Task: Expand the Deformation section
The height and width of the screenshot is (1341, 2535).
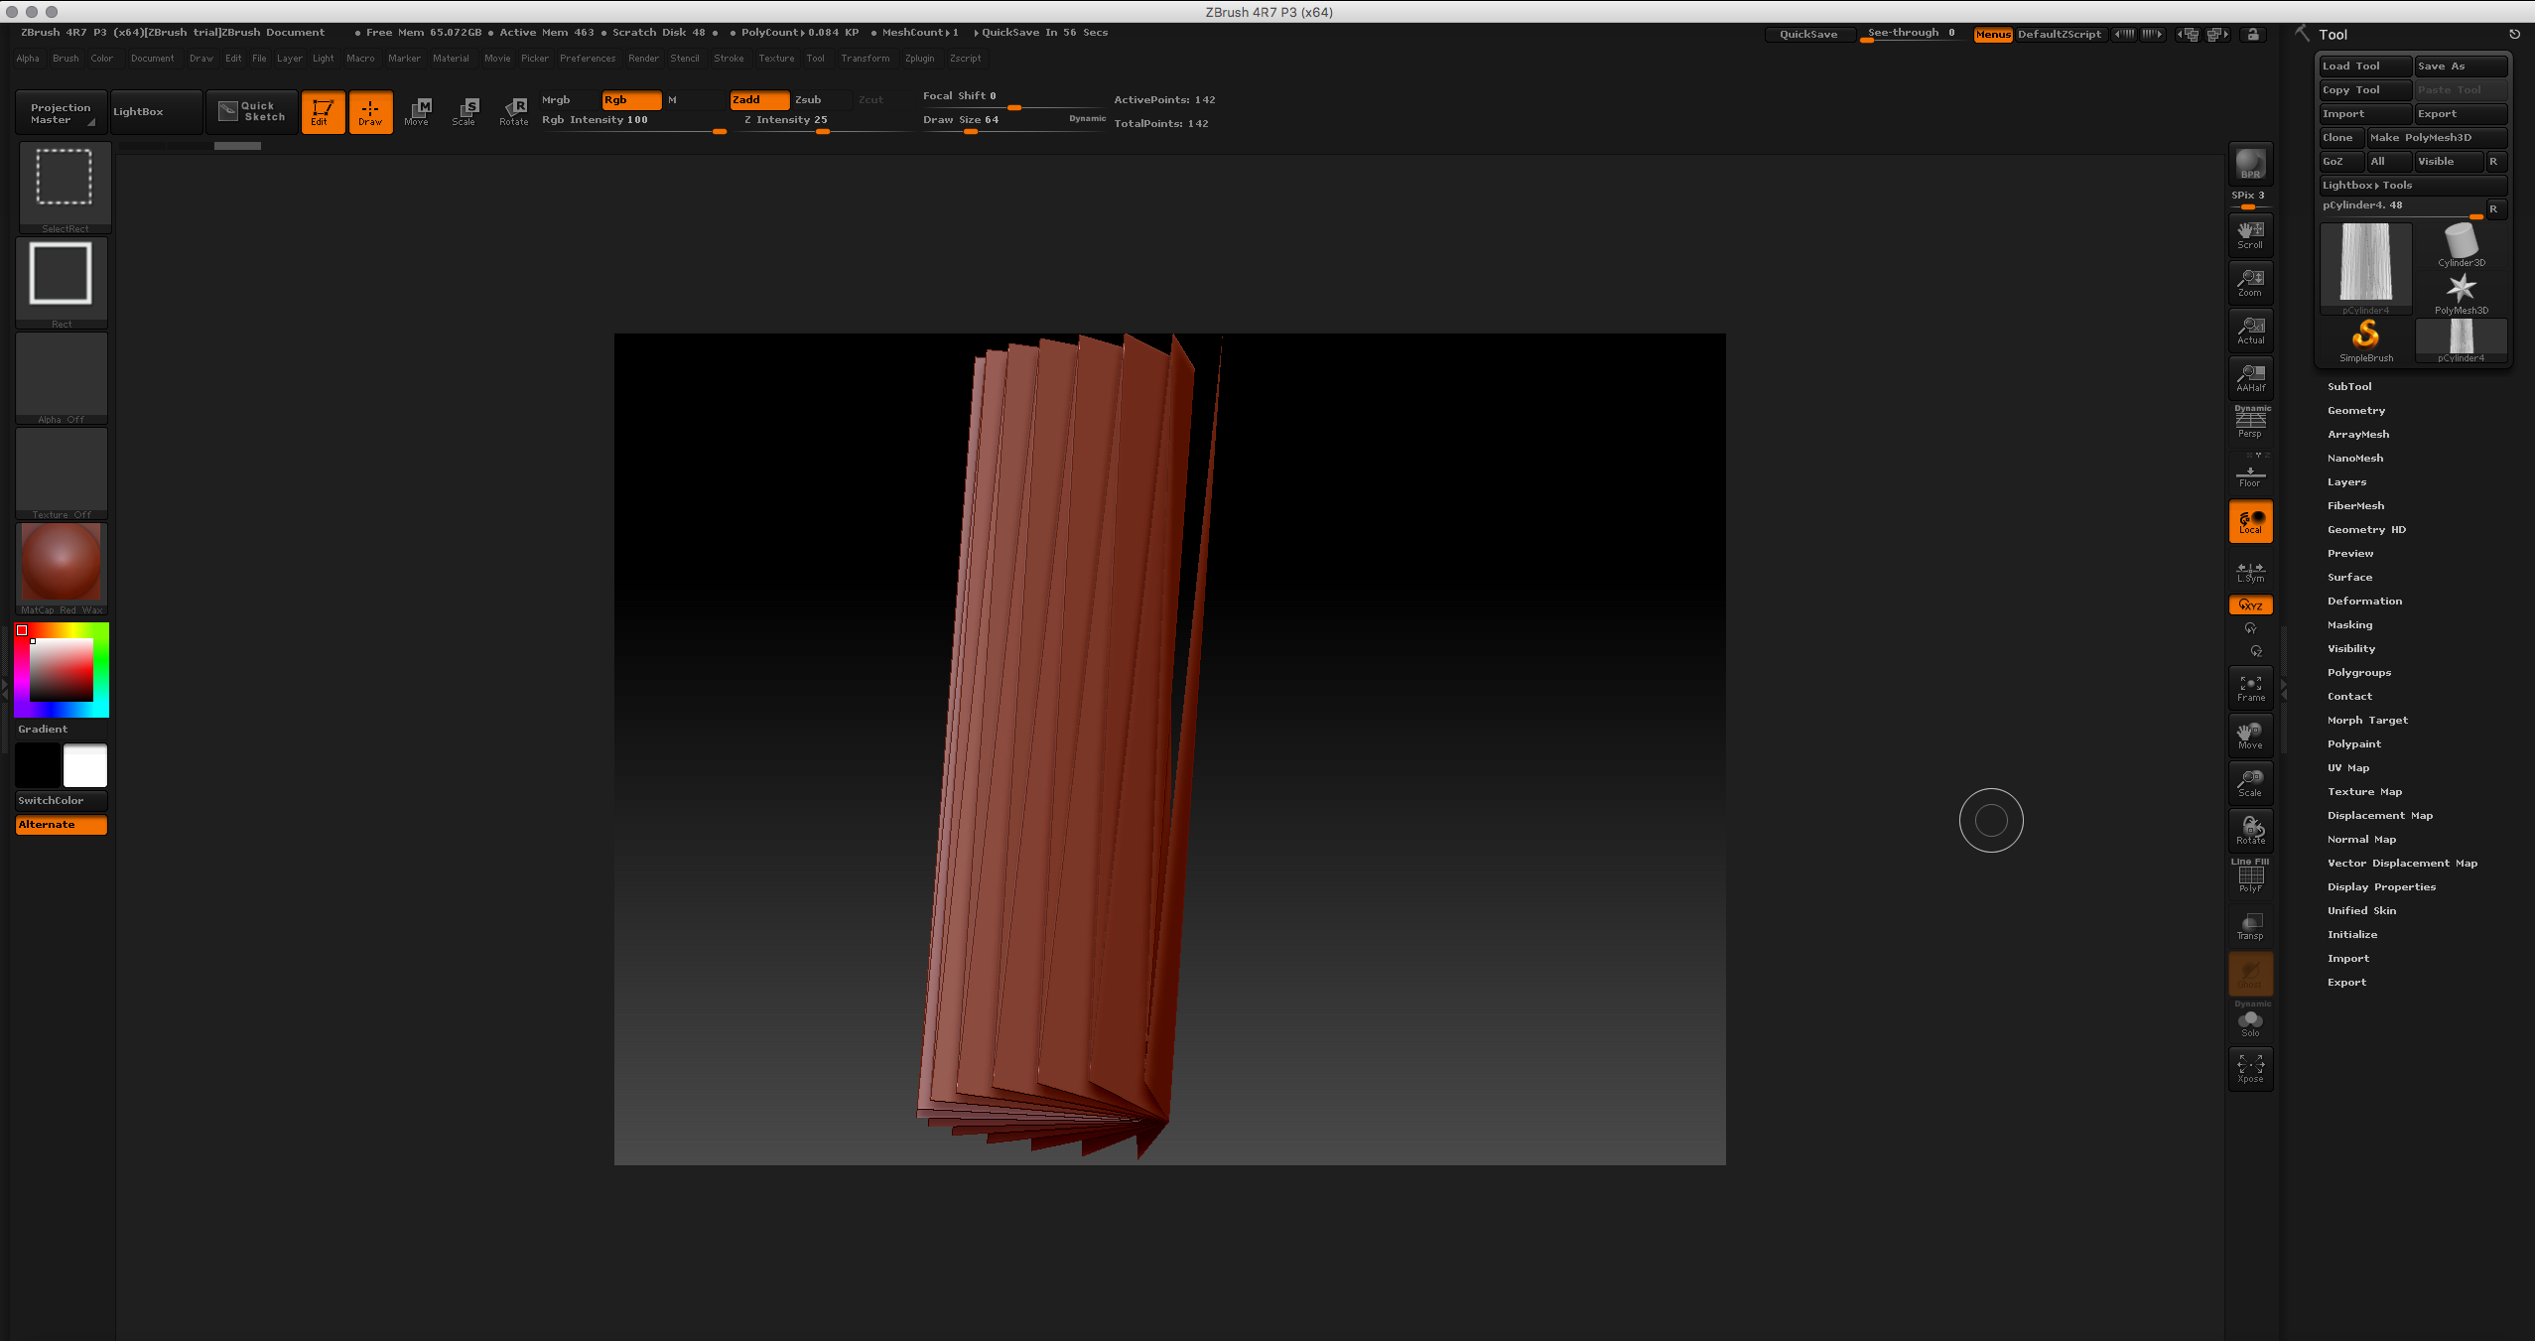Action: coord(2364,601)
